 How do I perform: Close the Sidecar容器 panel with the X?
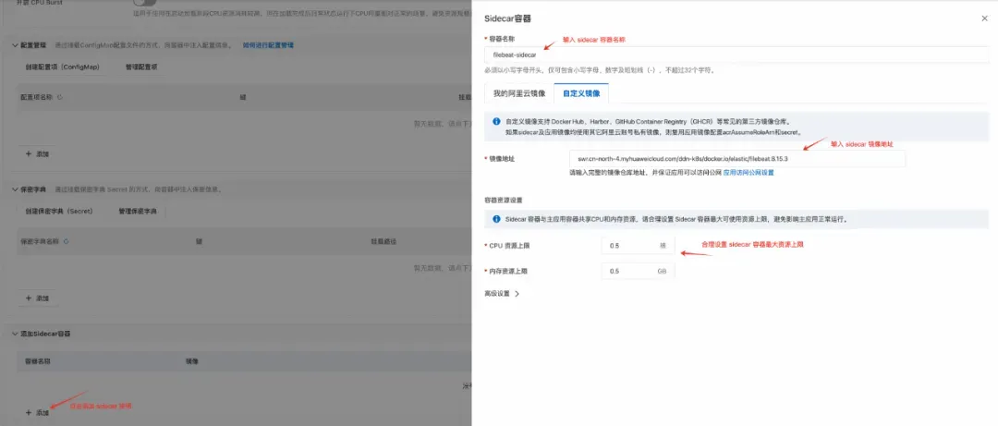click(984, 18)
